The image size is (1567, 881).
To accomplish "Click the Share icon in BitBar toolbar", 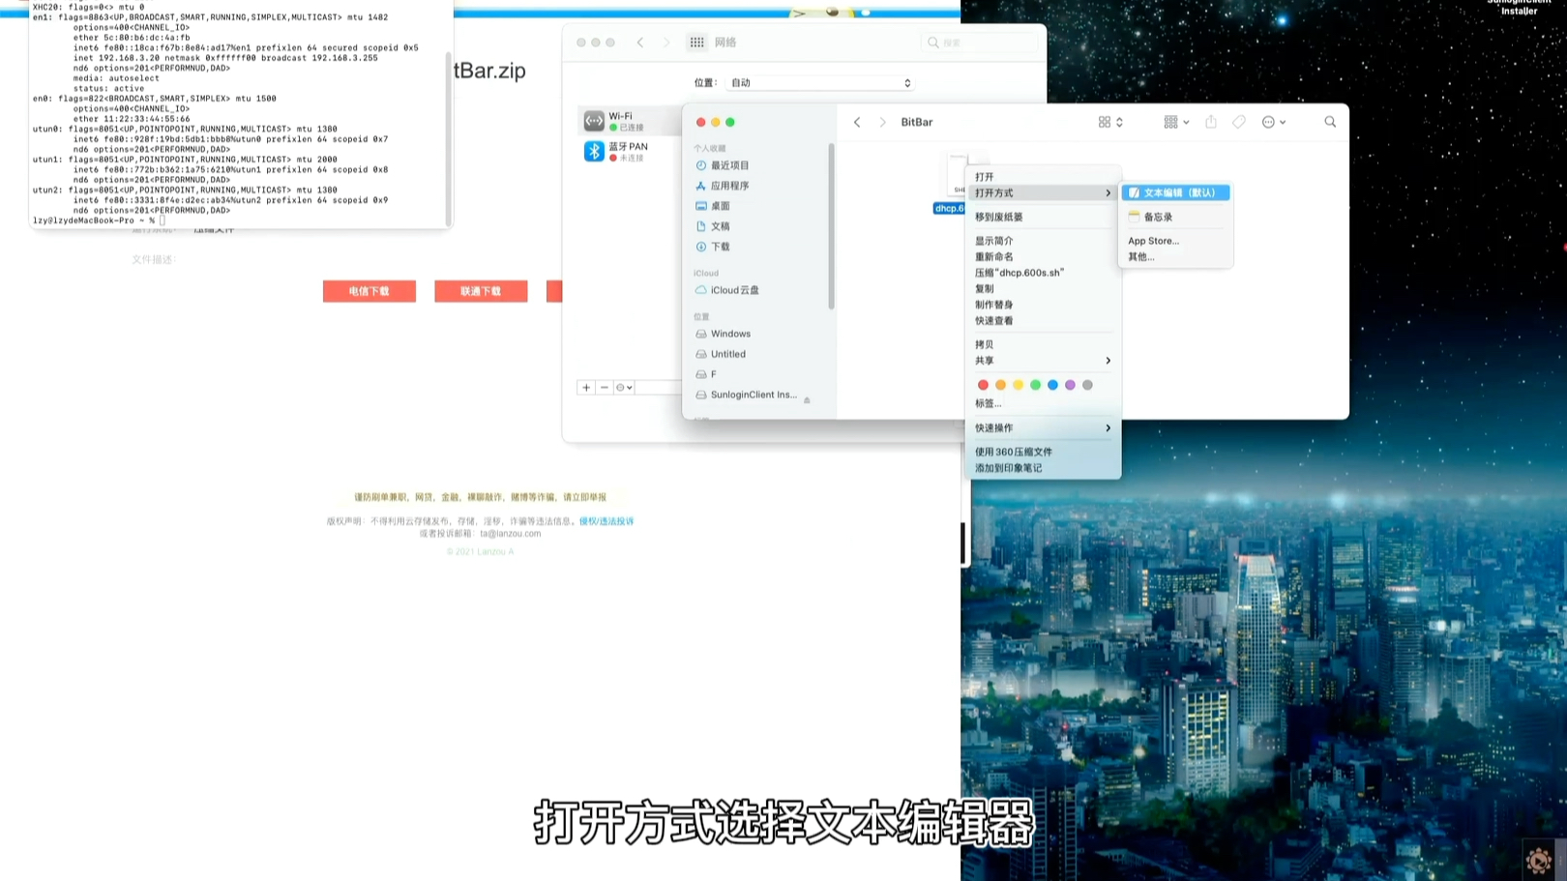I will point(1210,121).
